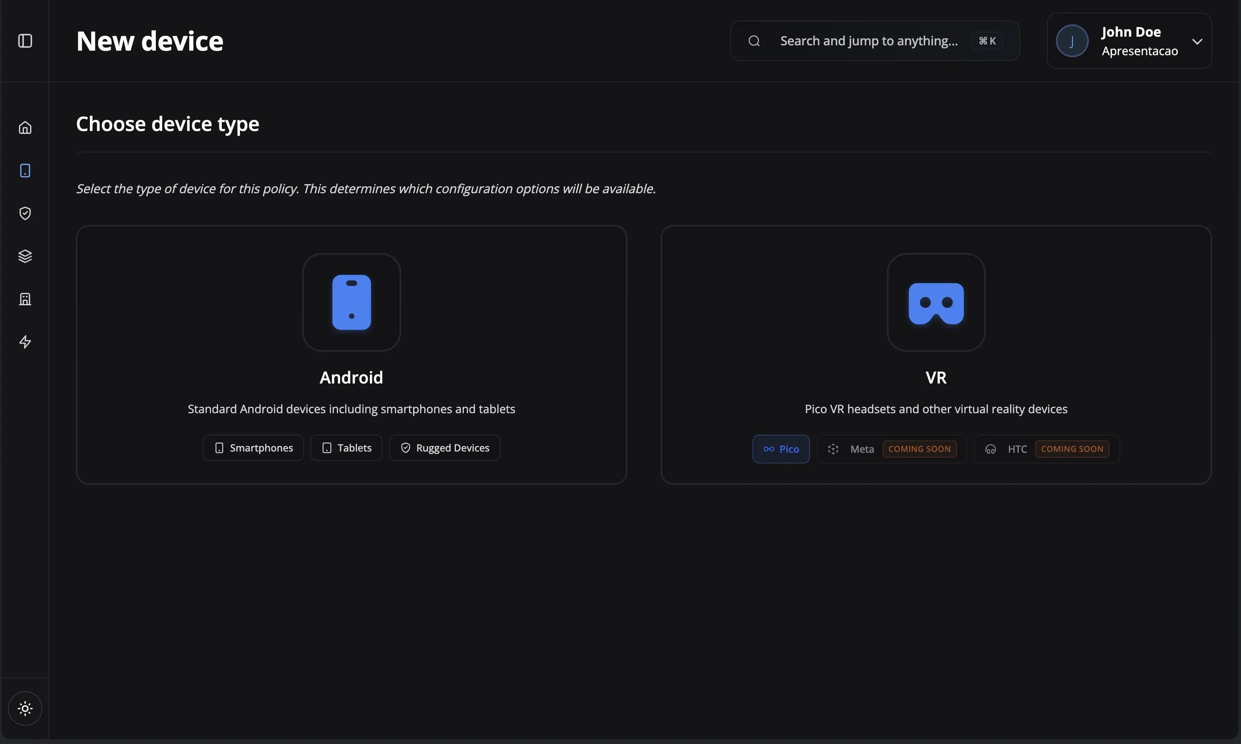
Task: Expand the John Doe account dropdown
Action: pos(1197,41)
